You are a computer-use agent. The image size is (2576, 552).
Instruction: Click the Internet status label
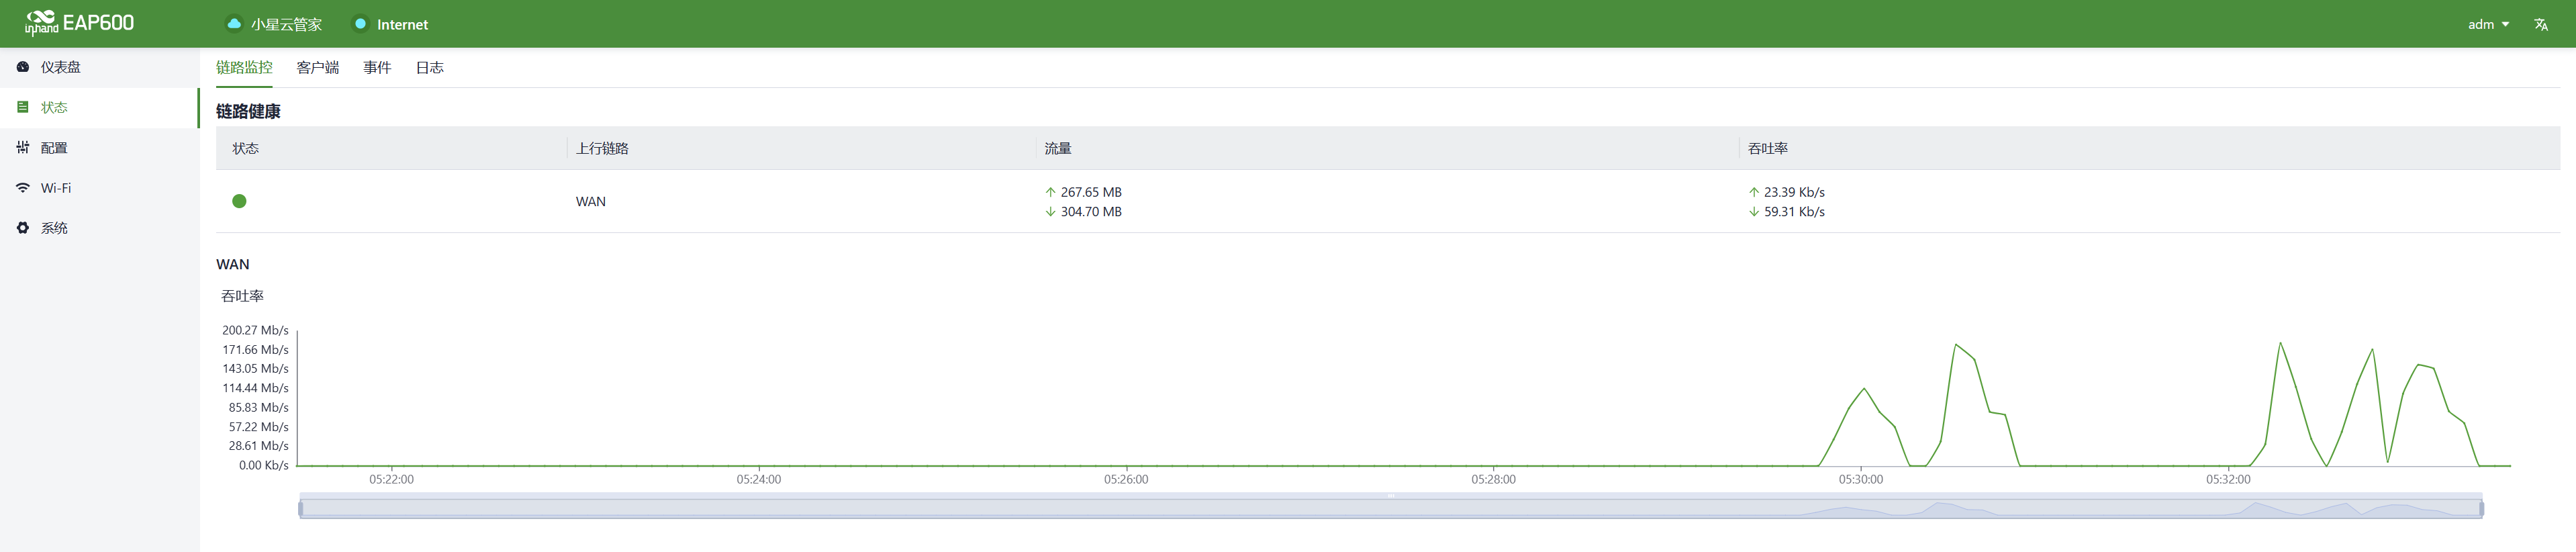click(402, 24)
